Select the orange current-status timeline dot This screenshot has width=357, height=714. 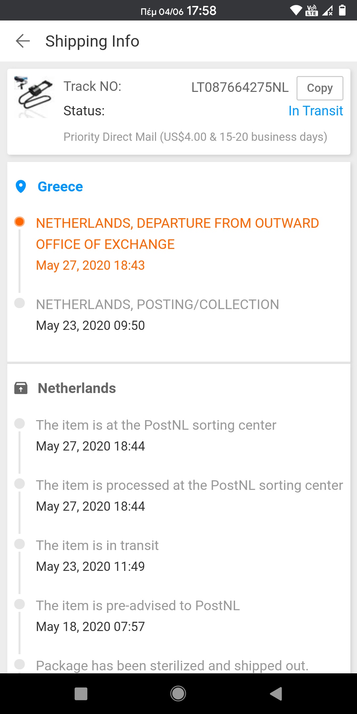point(20,221)
